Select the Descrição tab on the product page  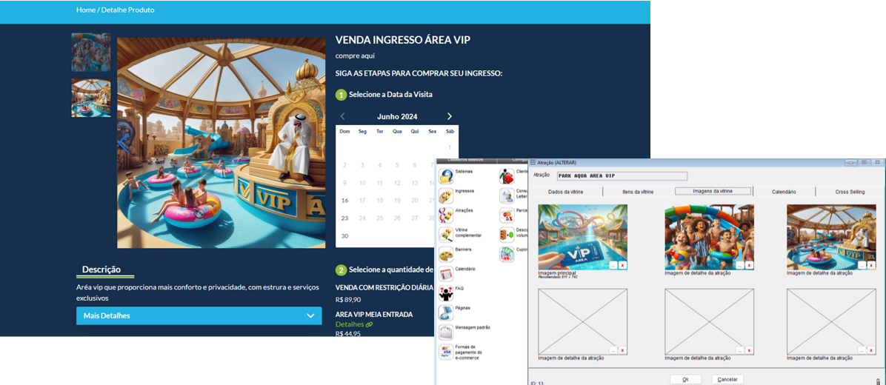(x=101, y=269)
